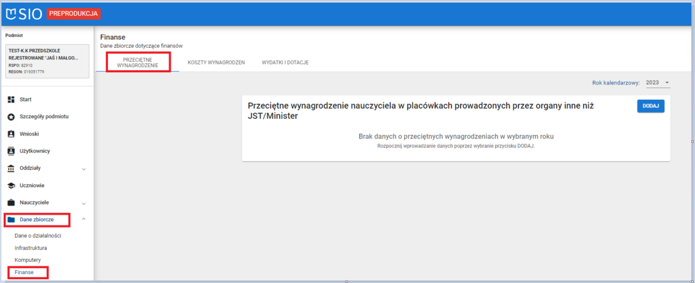Open Komputery submenu link
Viewport: 695px width, 283px height.
(27, 259)
